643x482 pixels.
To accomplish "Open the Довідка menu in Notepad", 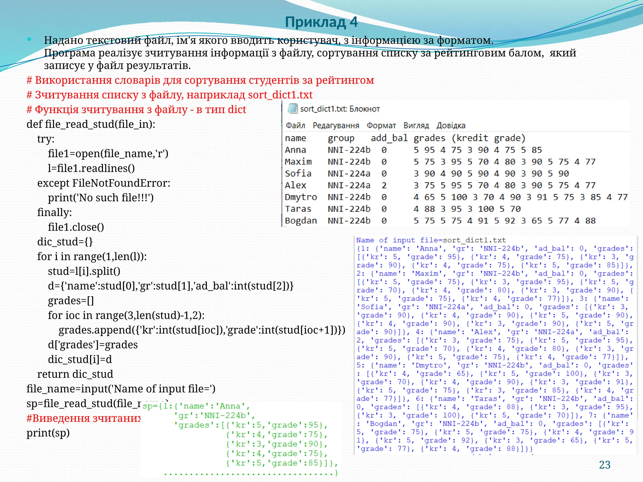I will [451, 126].
